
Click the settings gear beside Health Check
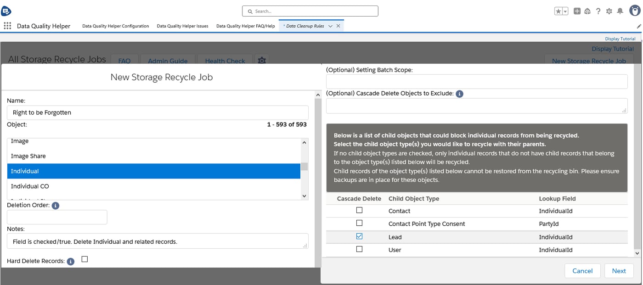[262, 61]
